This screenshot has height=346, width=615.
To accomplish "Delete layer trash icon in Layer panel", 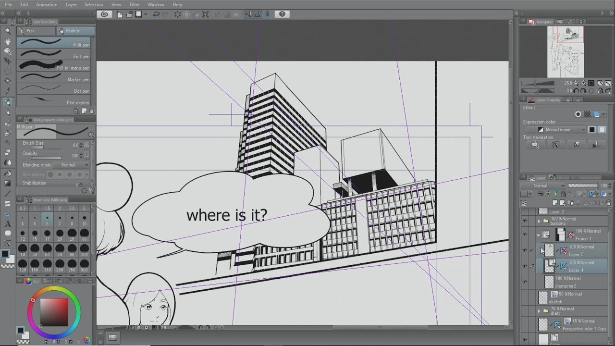I will pos(609,202).
